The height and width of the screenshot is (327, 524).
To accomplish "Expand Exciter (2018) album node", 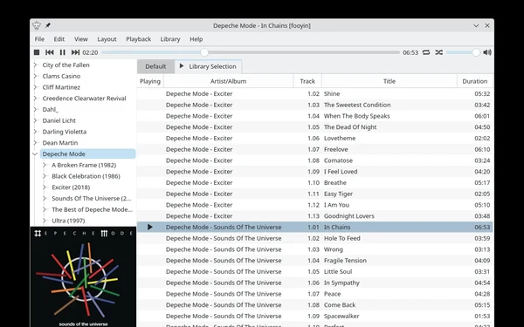I will pos(45,187).
